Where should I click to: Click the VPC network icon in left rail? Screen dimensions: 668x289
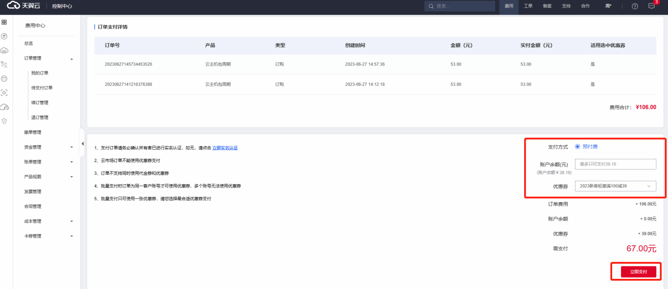(4, 64)
